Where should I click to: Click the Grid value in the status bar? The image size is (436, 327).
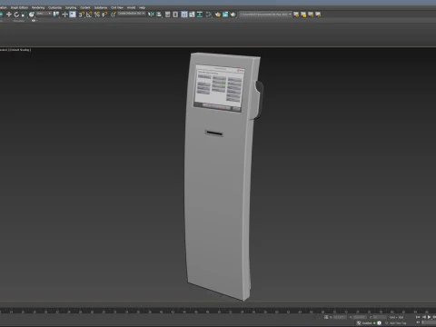coord(396,317)
